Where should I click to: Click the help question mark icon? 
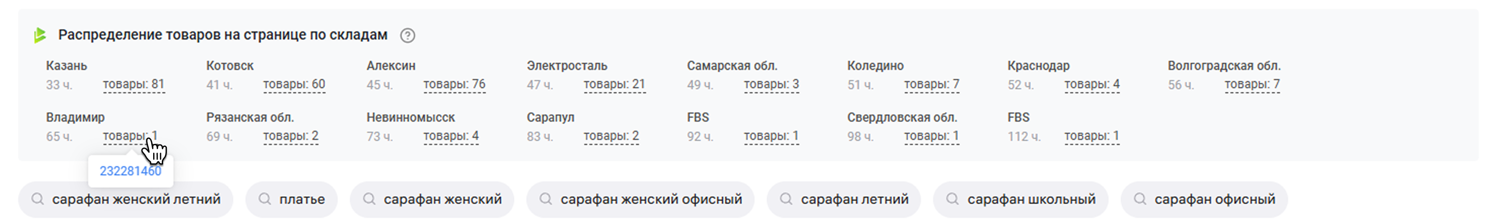click(407, 36)
